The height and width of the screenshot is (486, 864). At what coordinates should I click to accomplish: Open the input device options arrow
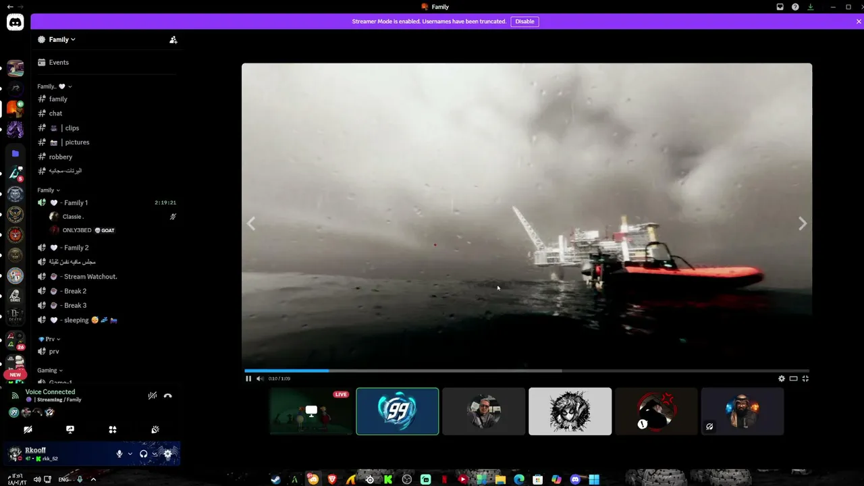tap(130, 454)
